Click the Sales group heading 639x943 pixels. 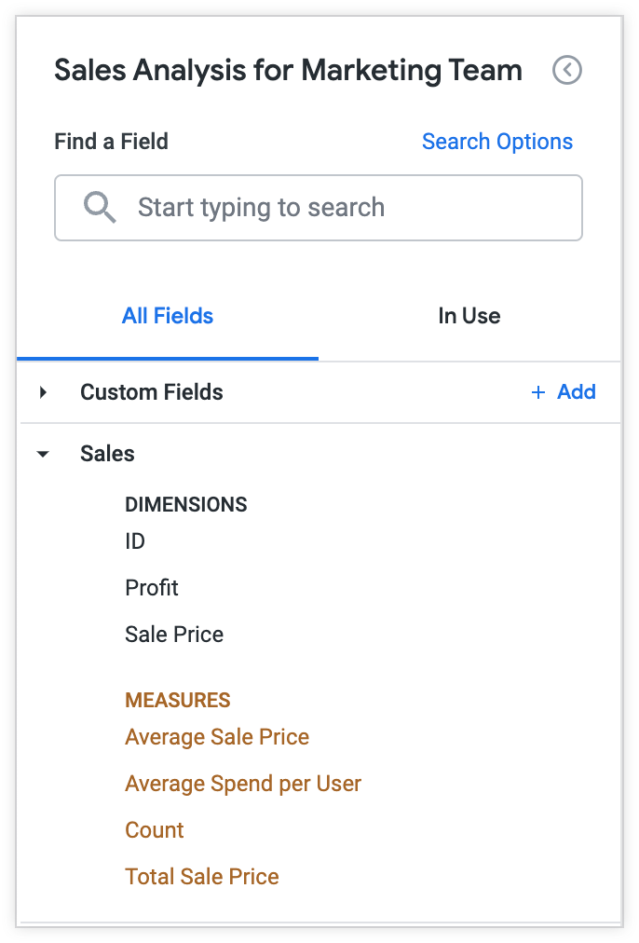107,454
